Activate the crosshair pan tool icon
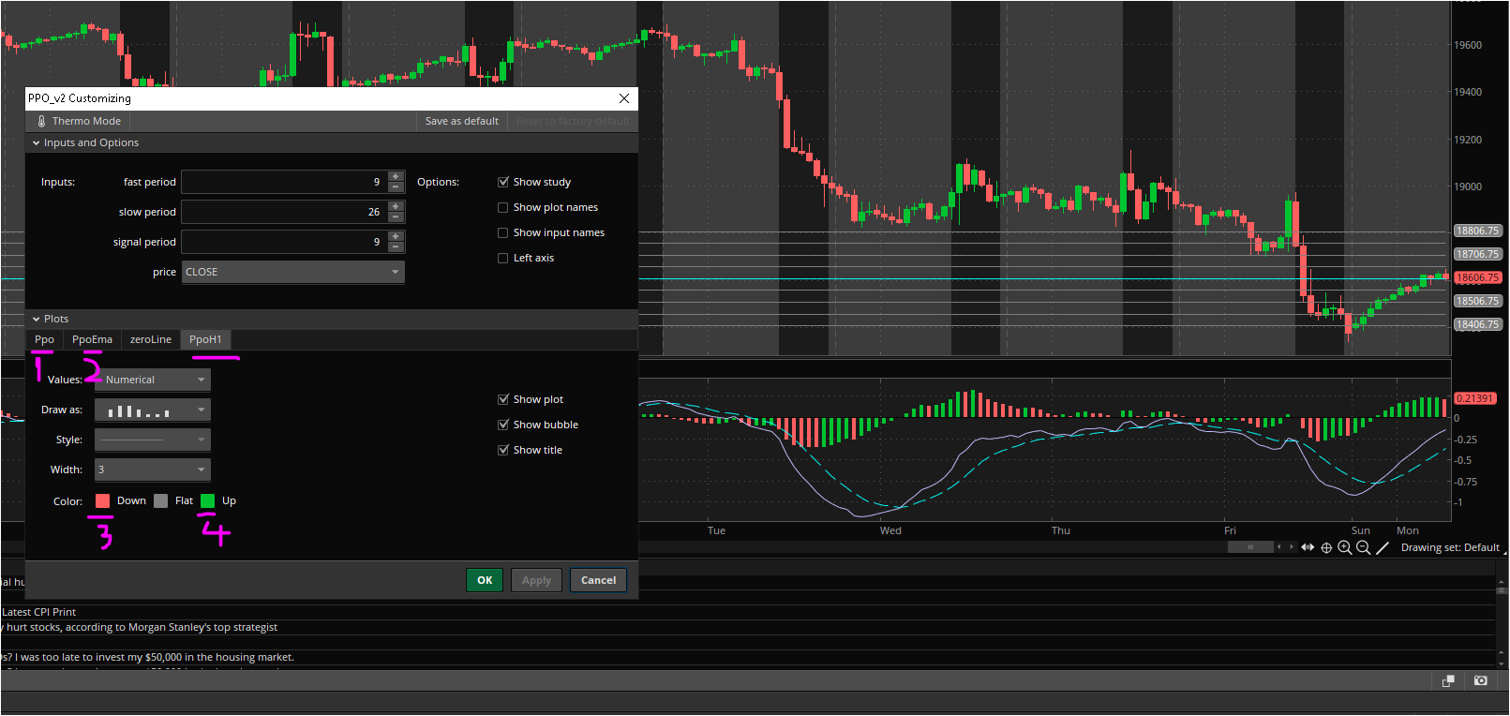This screenshot has width=1510, height=716. (1326, 548)
